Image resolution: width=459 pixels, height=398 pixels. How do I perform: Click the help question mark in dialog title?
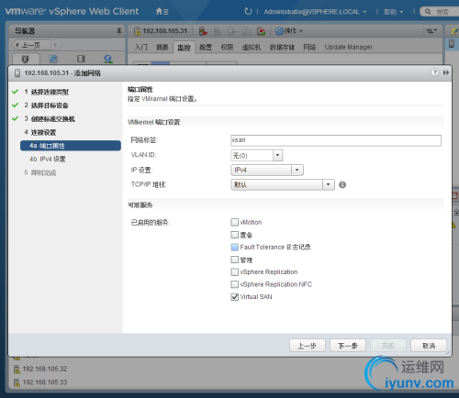(x=434, y=72)
